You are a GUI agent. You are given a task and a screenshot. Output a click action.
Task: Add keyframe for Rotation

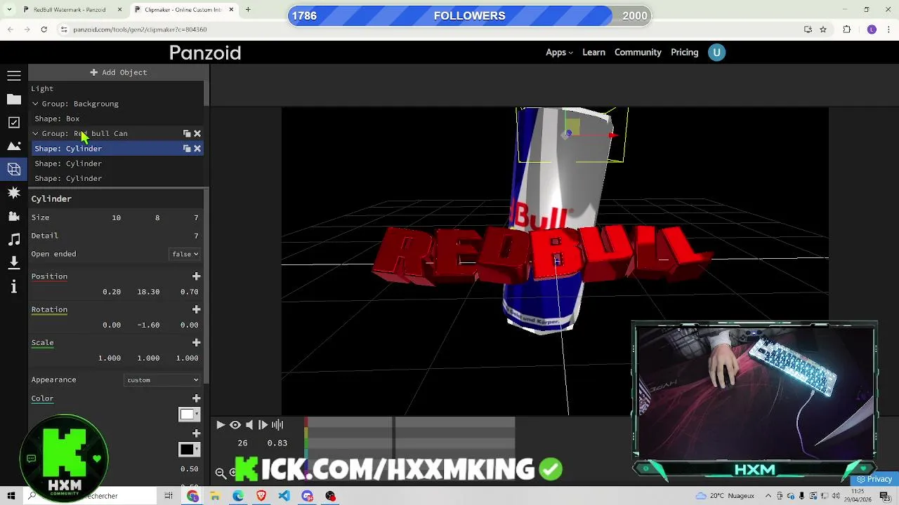(x=197, y=309)
